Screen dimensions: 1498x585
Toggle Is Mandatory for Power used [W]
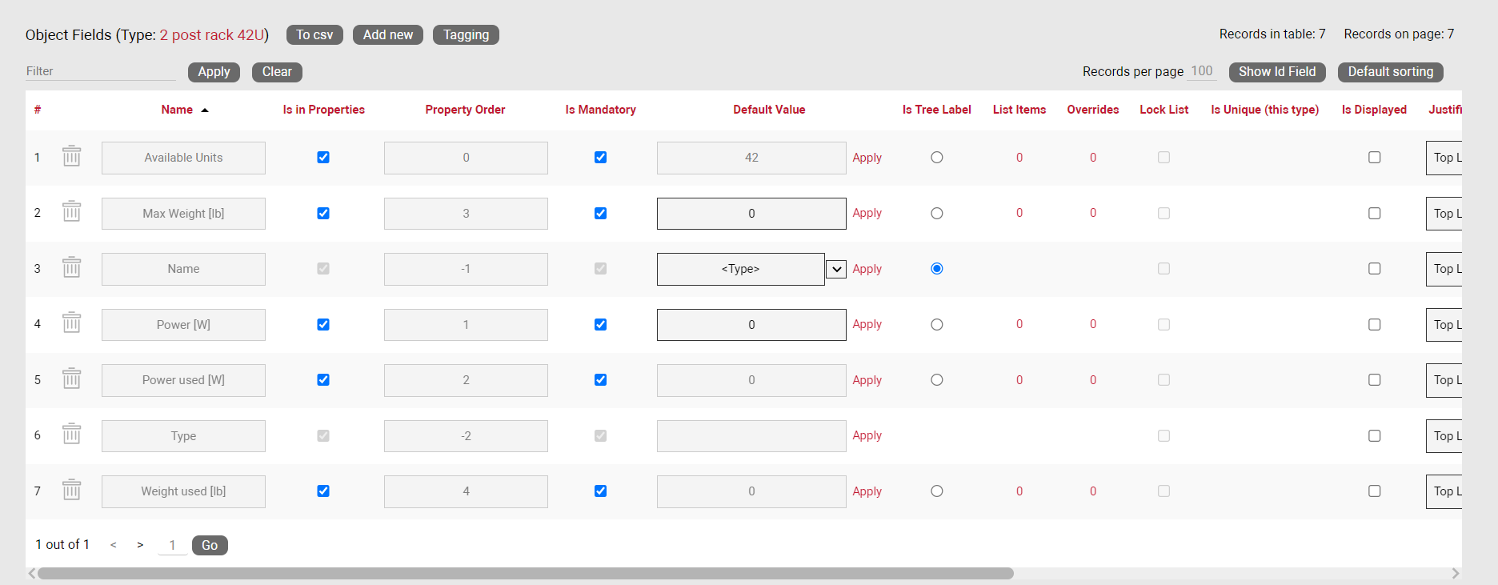click(x=600, y=380)
